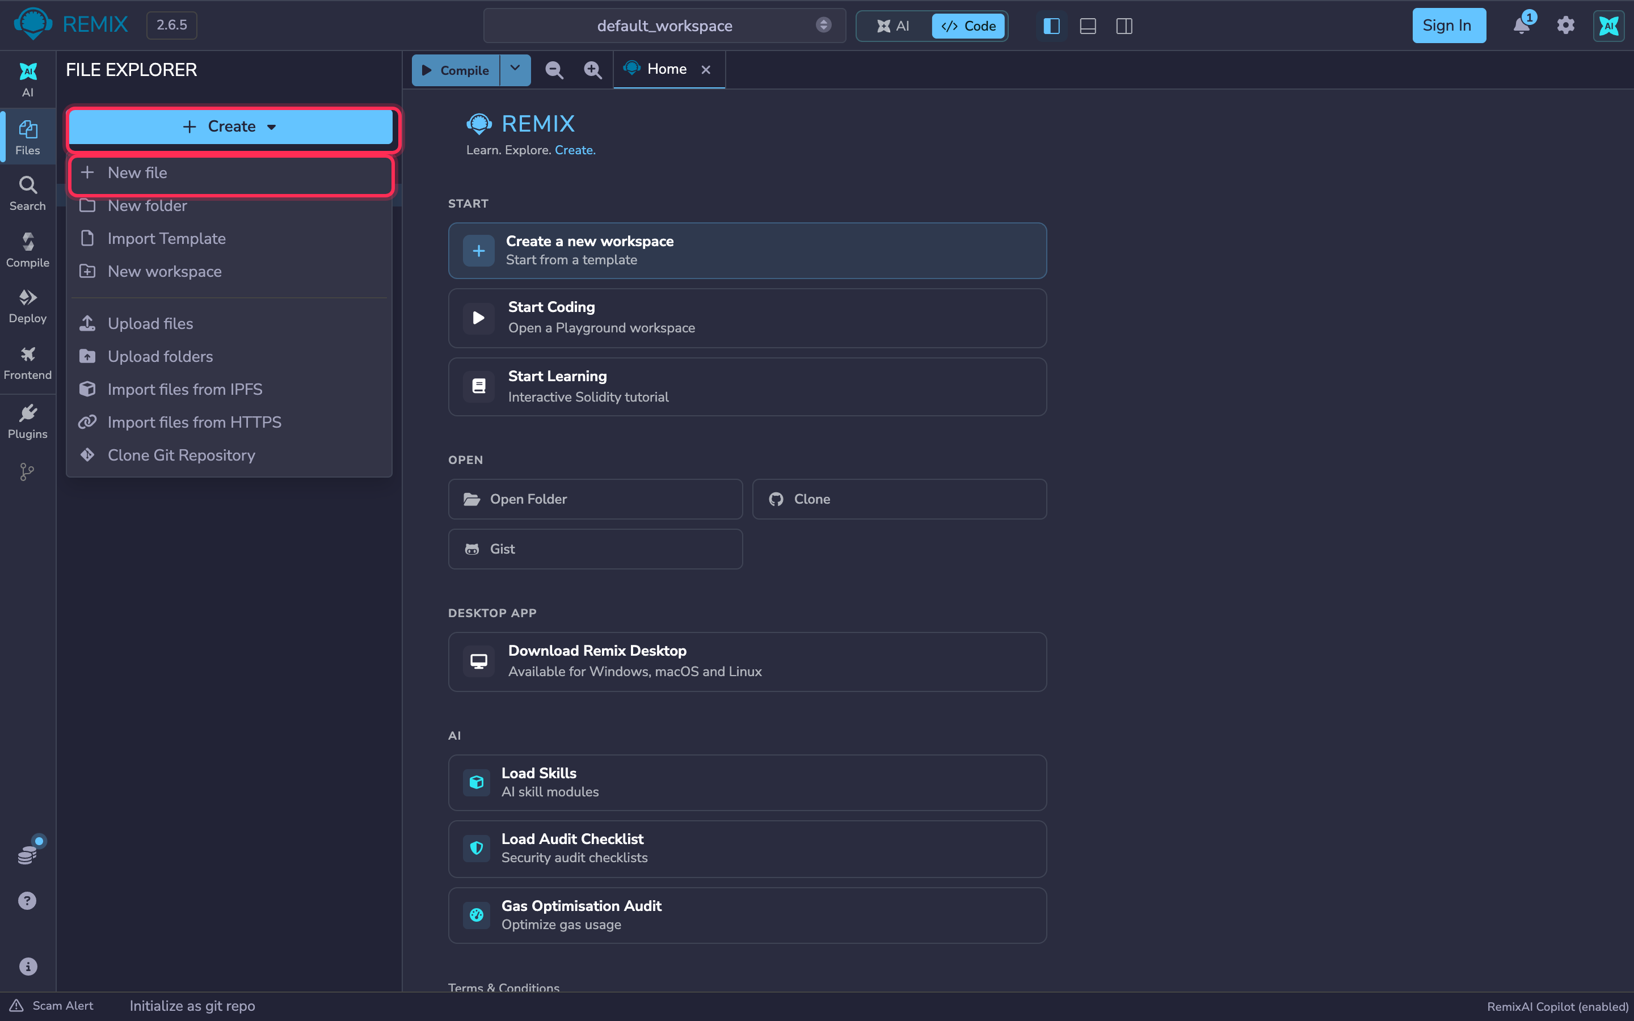Screen dimensions: 1634x1021
Task: Collapse the Create dropdown button
Action: click(x=230, y=126)
